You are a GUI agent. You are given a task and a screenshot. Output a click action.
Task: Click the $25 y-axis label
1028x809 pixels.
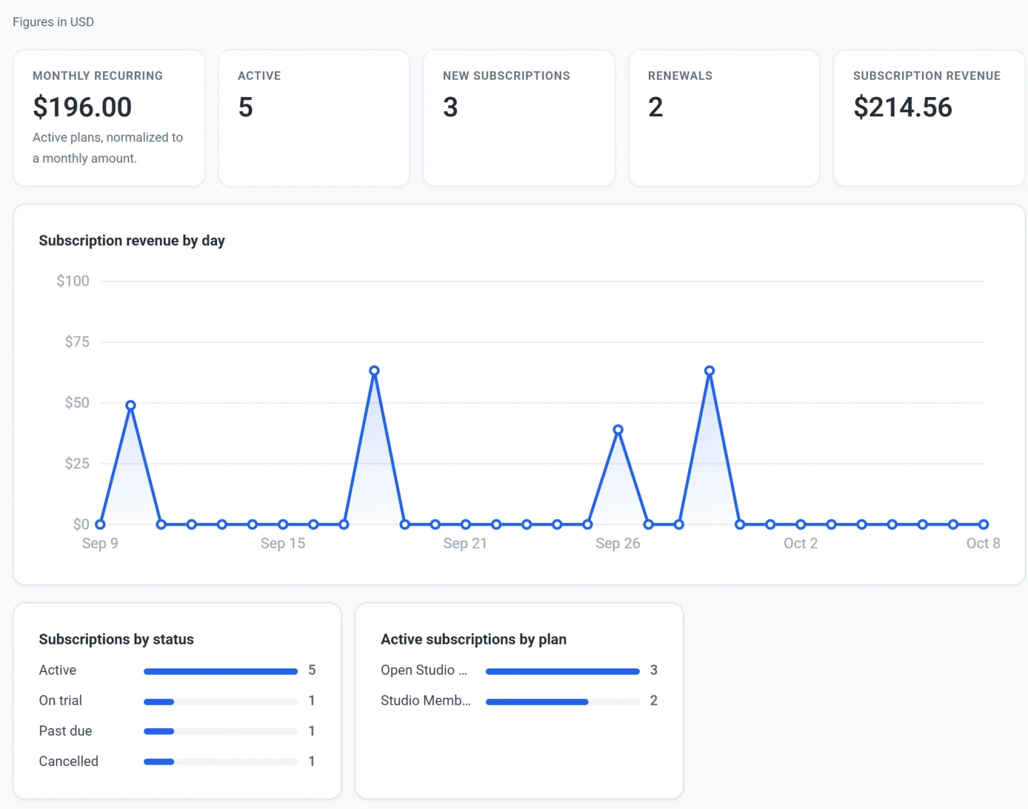77,463
